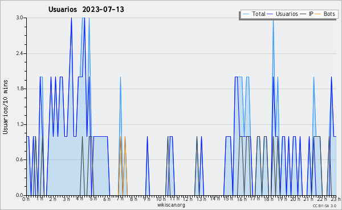Click the '18 h' x-axis tick label
This screenshot has width=342, height=210.
coord(268,199)
